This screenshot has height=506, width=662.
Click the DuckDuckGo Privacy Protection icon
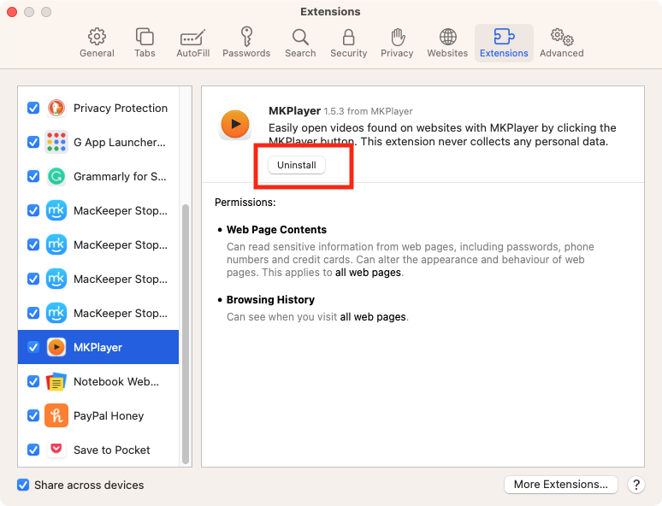56,108
